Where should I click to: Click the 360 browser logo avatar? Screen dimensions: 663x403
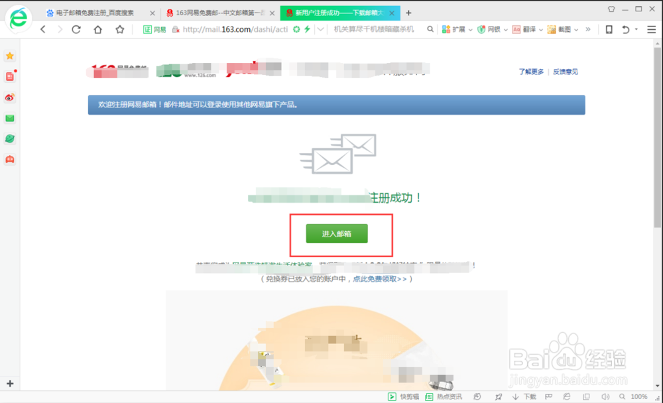18,18
